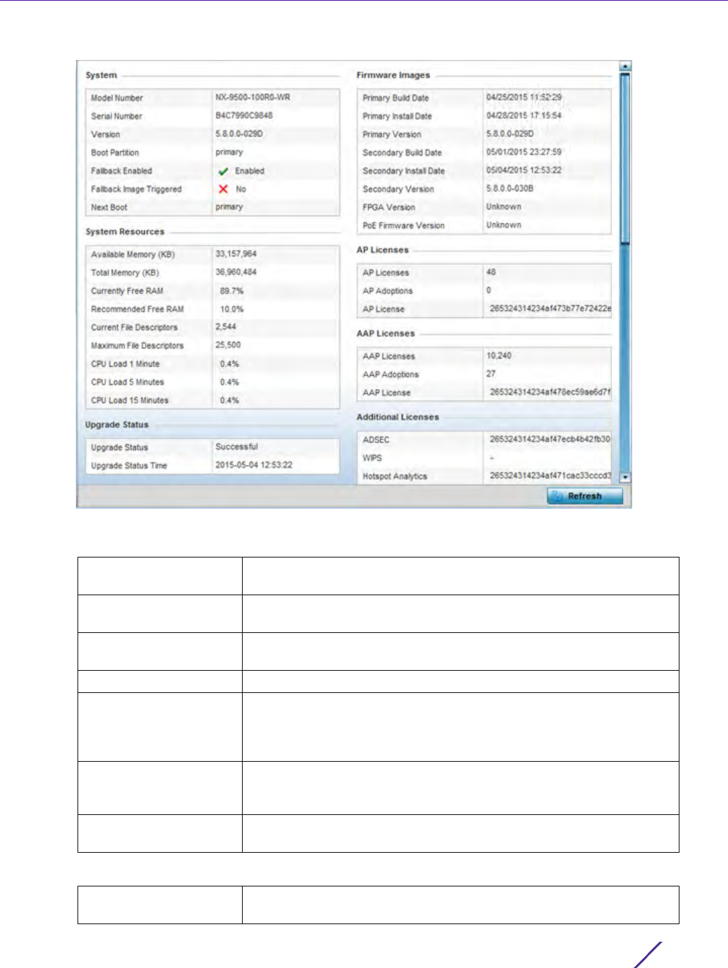Select model number NX-9500-100R0-WR
Image resolution: width=728 pixels, height=968 pixels.
253,98
